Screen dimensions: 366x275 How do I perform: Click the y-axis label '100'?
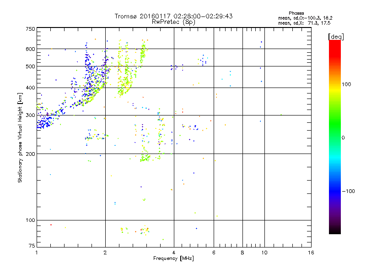click(30, 220)
